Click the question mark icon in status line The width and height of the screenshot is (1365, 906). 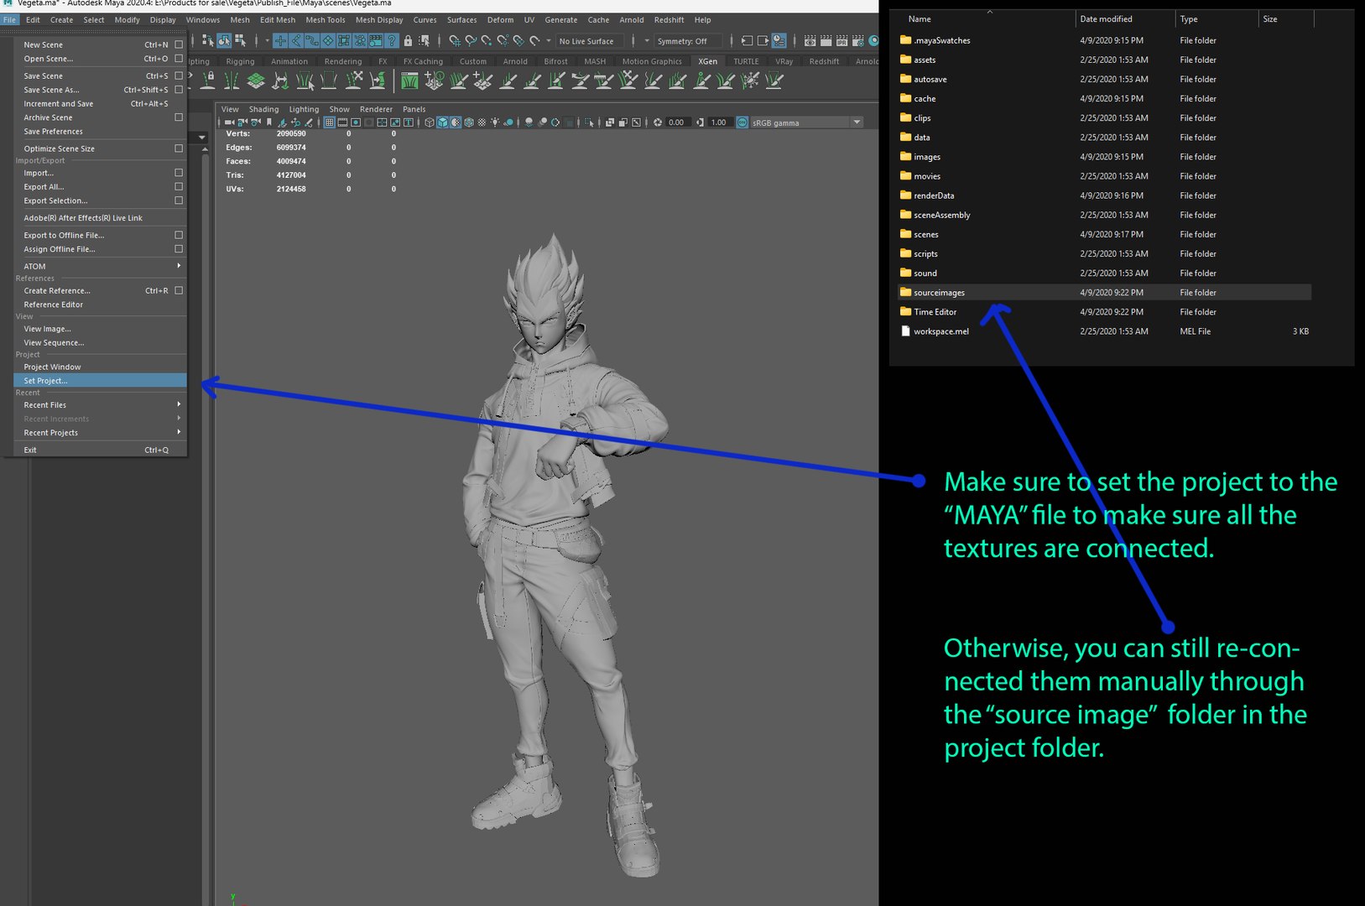point(392,40)
